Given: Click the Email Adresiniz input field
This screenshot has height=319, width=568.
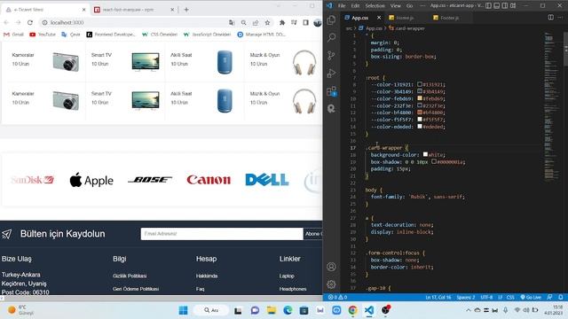Looking at the screenshot, I should [222, 234].
